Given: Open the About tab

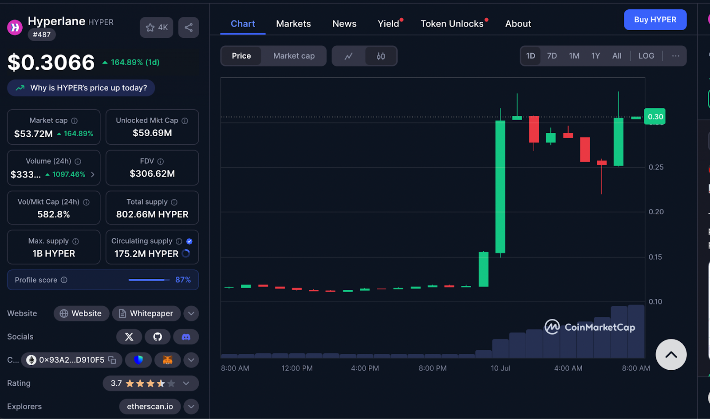Looking at the screenshot, I should tap(518, 24).
